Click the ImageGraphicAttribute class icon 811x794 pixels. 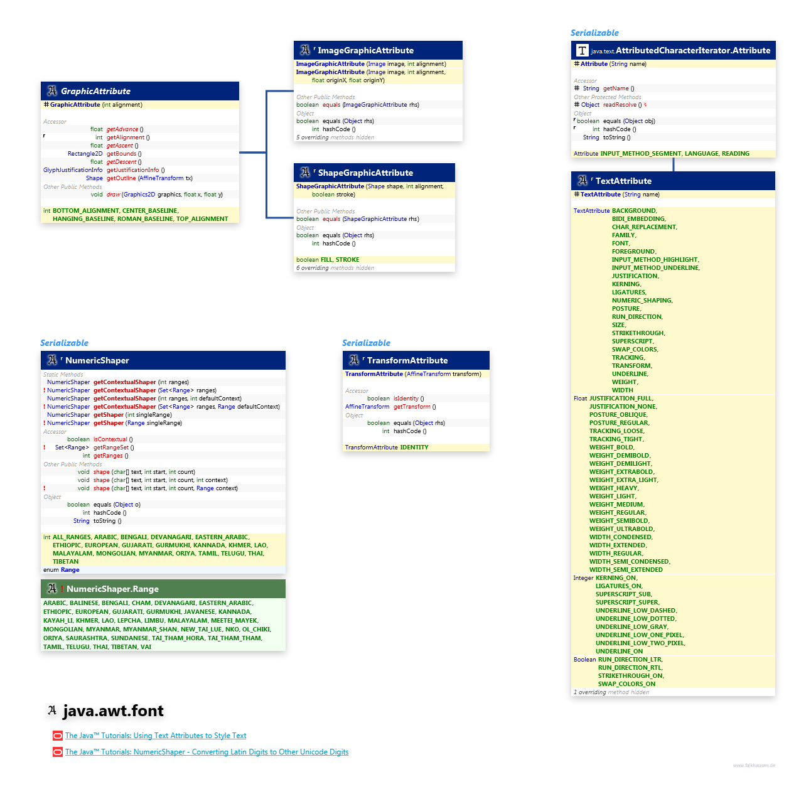coord(305,50)
